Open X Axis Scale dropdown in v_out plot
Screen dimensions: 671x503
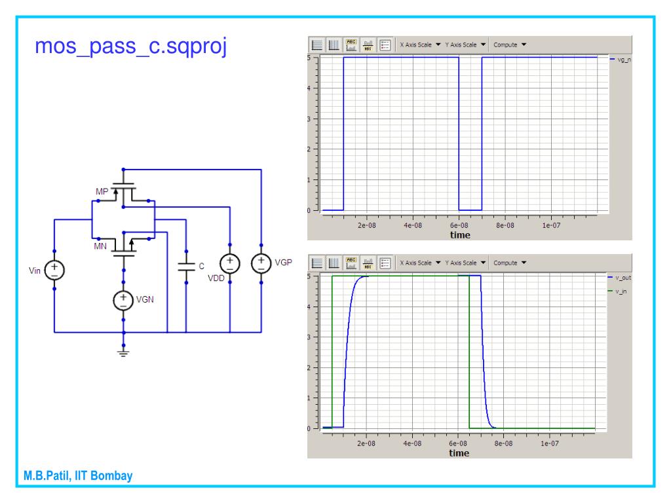coord(420,263)
